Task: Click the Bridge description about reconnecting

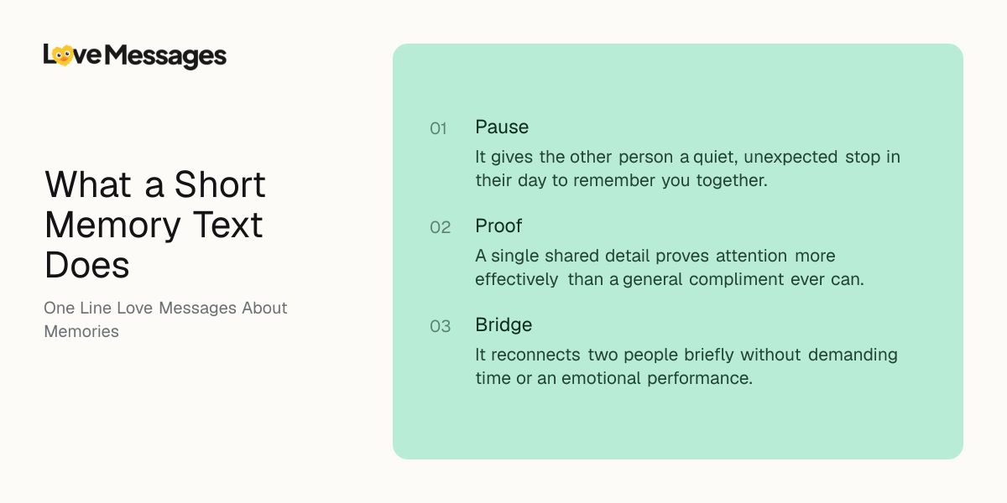Action: click(686, 366)
